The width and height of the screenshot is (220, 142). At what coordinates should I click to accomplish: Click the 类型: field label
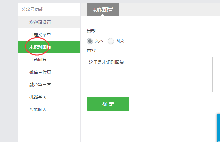pyautogui.click(x=91, y=31)
